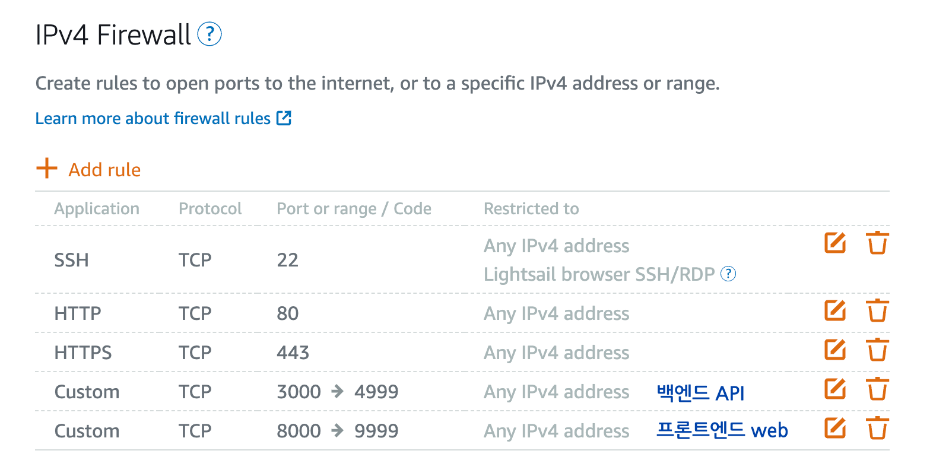933x476 pixels.
Task: Click the 백엔드 API annotation label
Action: tap(700, 392)
